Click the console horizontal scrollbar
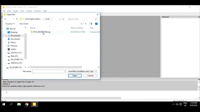Viewport: 200px width, 112px height. tap(62, 98)
